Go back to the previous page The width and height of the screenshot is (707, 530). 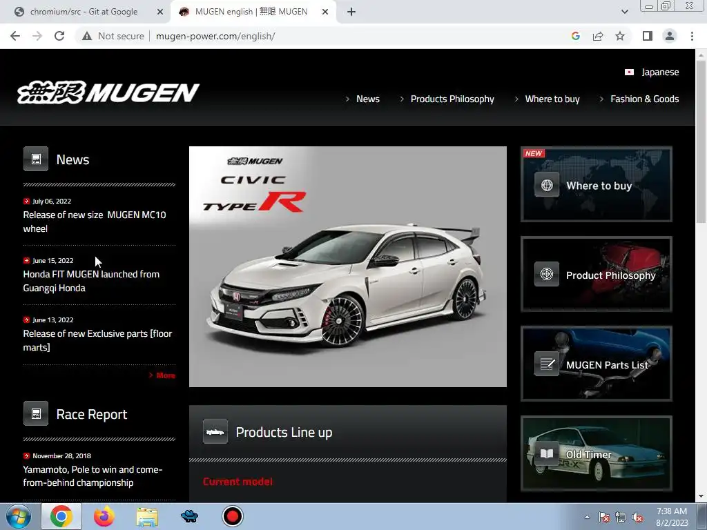pos(15,36)
